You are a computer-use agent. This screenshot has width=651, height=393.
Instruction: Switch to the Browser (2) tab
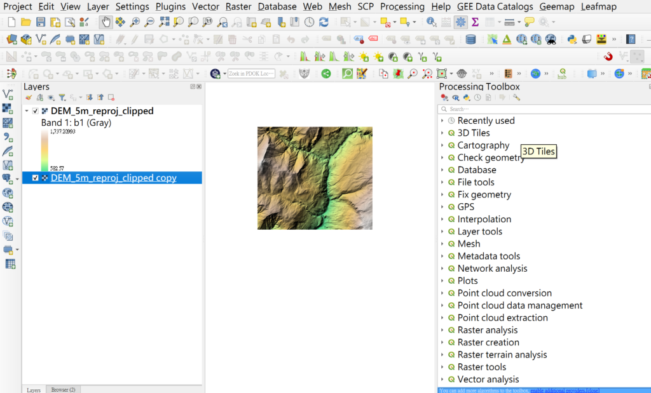63,389
